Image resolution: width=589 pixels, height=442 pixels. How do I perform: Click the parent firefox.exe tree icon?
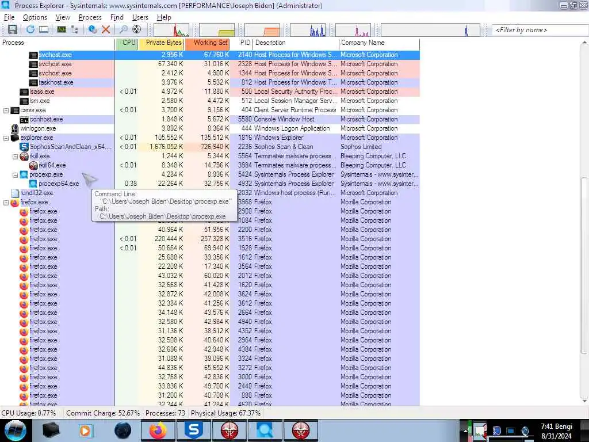(14, 203)
